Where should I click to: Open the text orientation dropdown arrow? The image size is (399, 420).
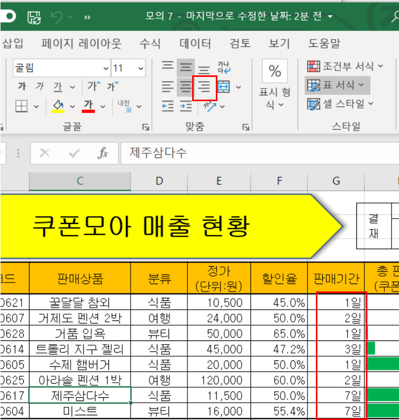(222, 106)
